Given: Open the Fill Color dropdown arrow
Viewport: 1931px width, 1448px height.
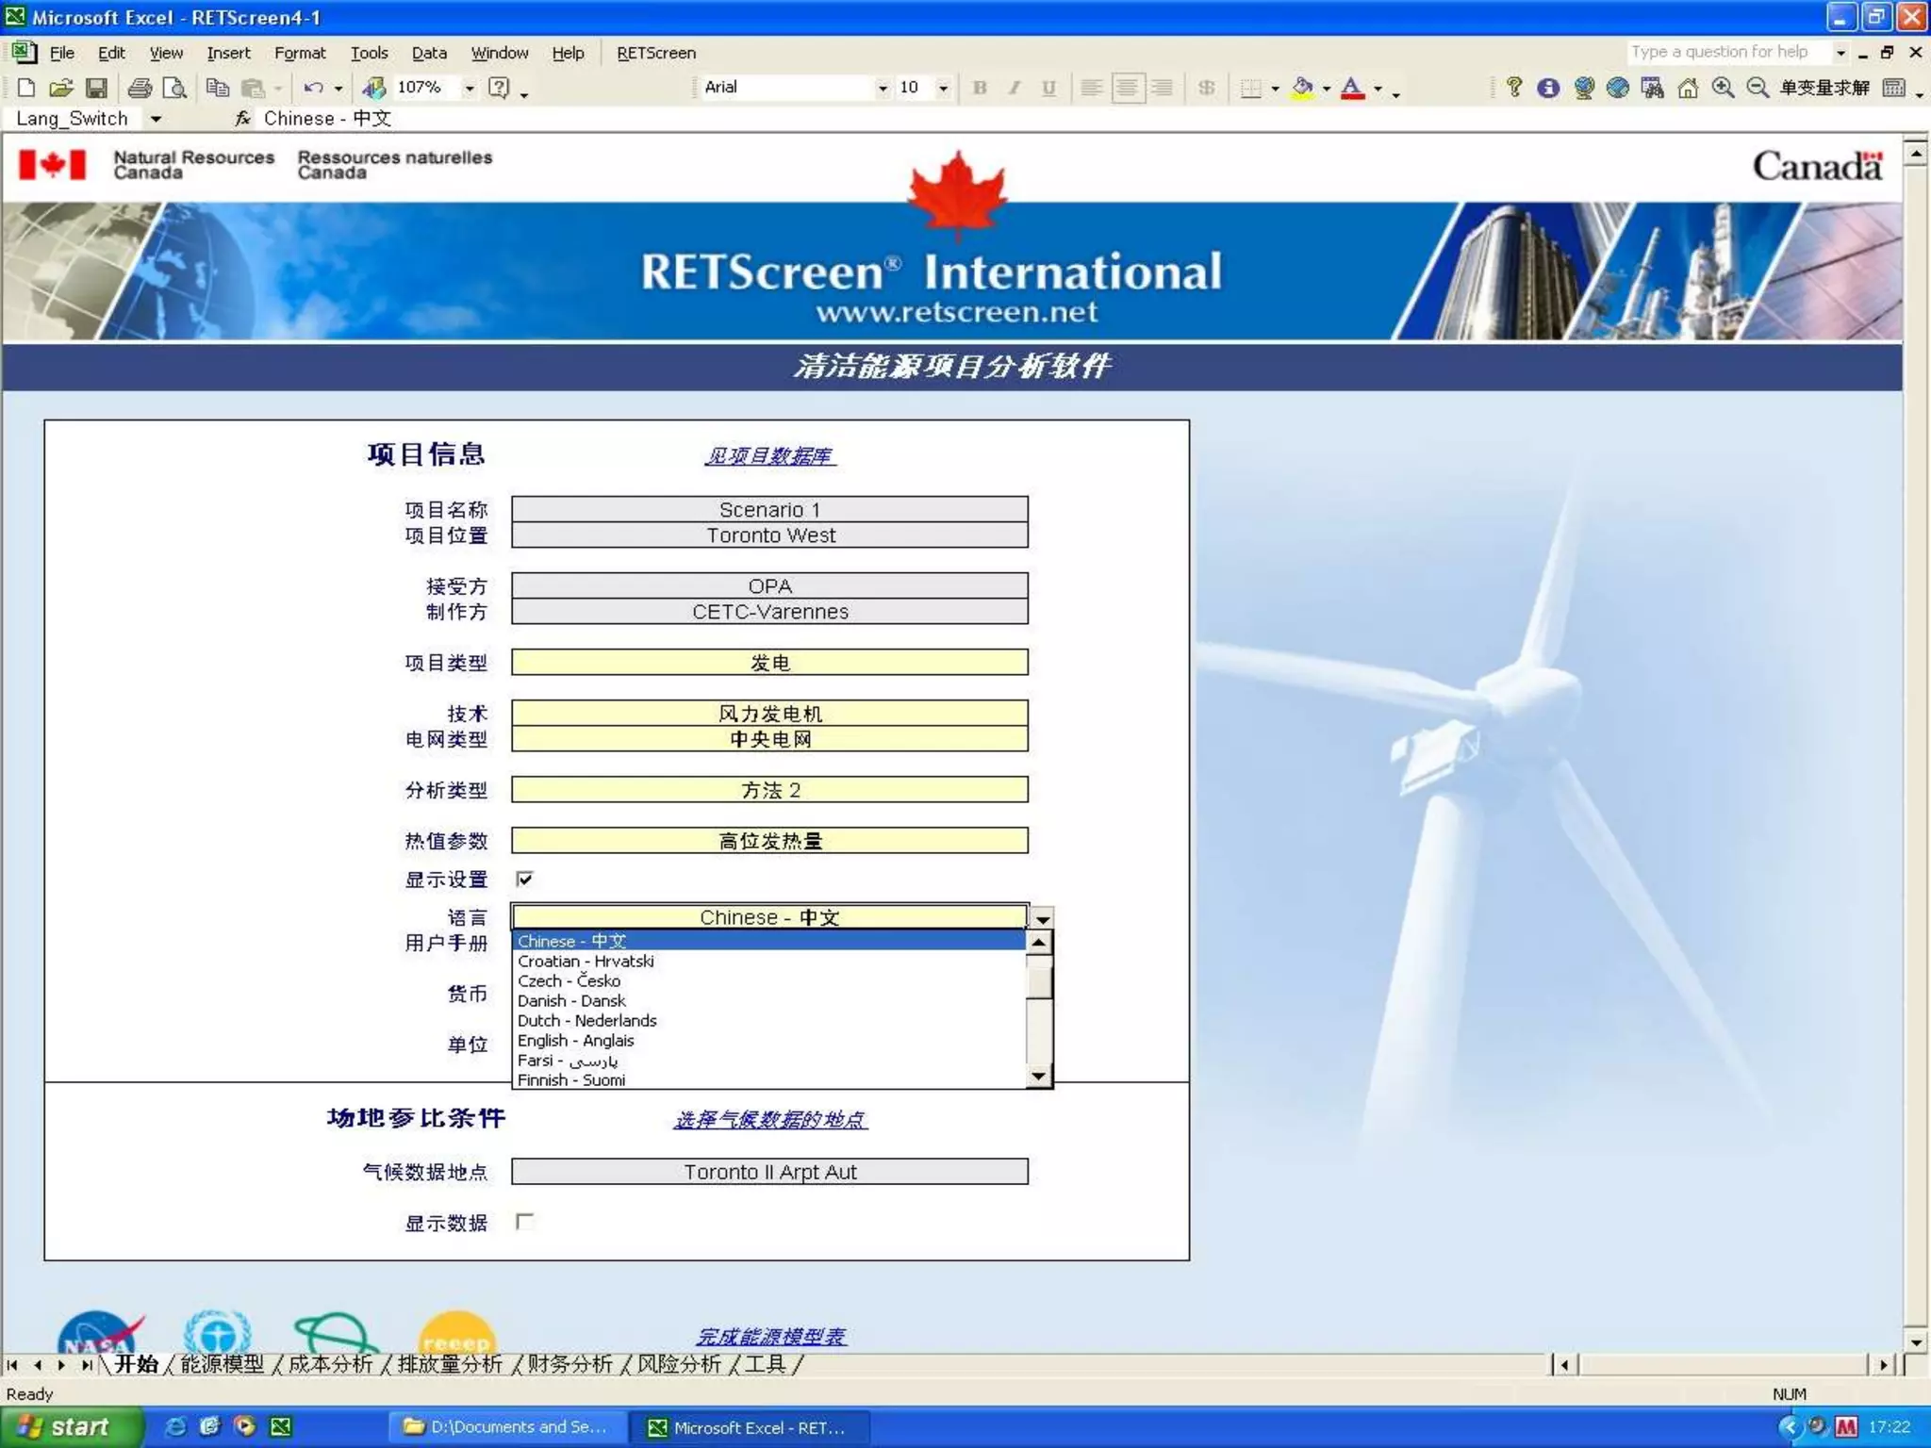Looking at the screenshot, I should 1327,89.
